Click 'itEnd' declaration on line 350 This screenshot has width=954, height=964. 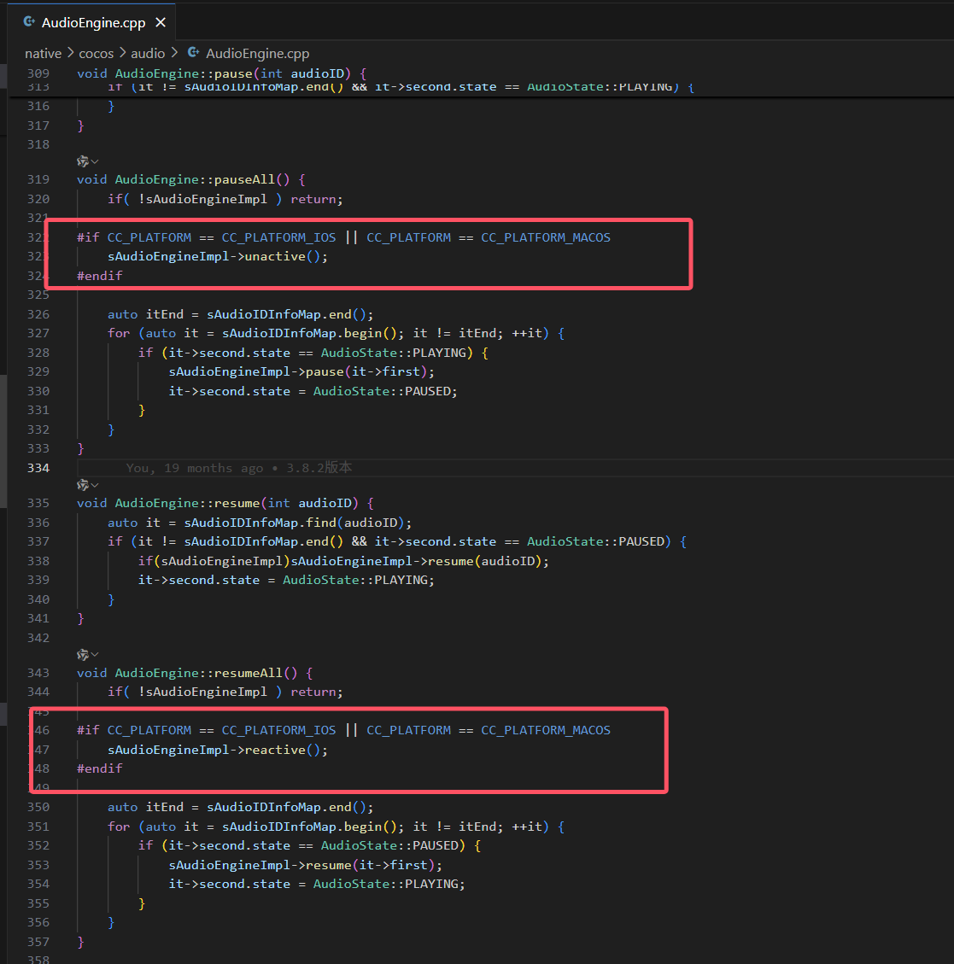tap(165, 807)
